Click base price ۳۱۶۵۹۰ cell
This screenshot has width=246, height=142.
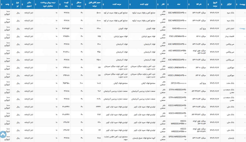point(64,37)
